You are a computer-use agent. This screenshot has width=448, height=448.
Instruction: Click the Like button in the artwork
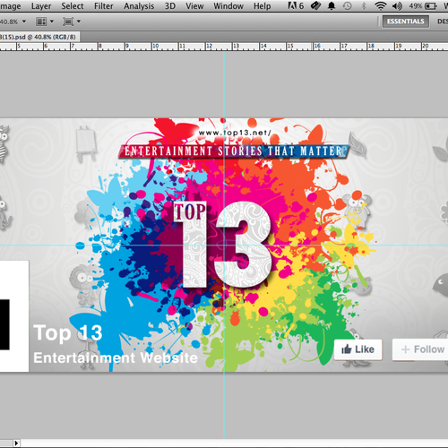pyautogui.click(x=358, y=349)
